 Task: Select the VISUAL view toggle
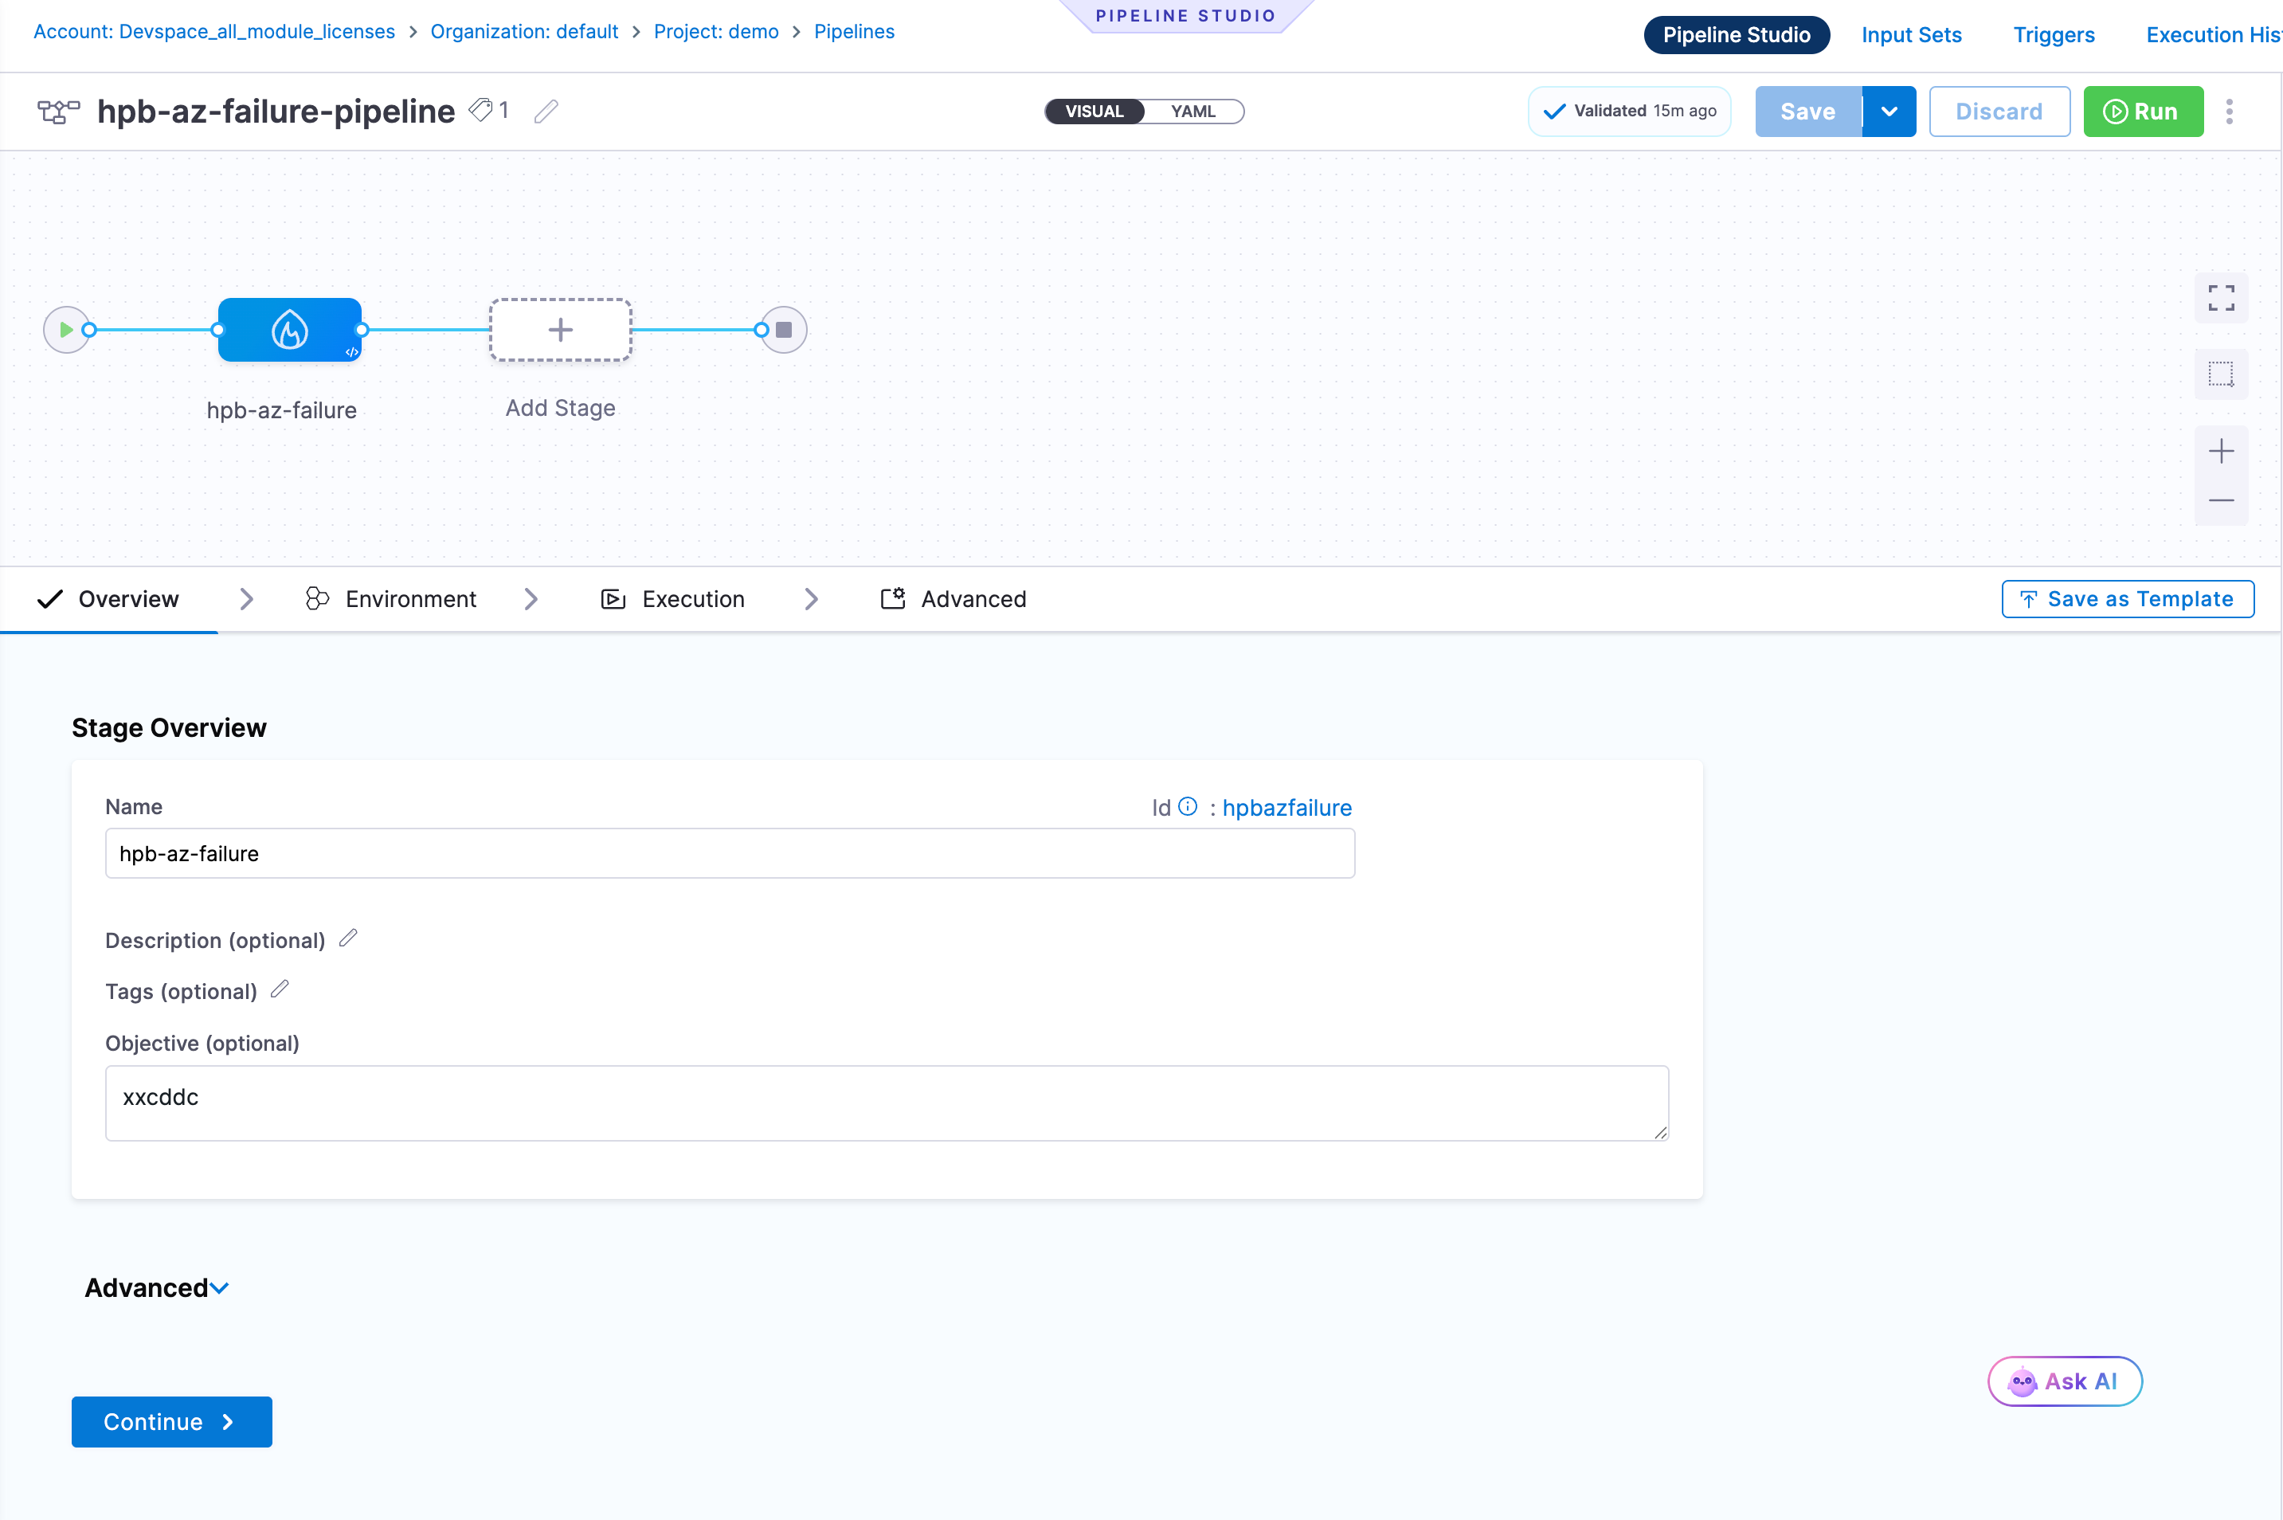pyautogui.click(x=1094, y=112)
